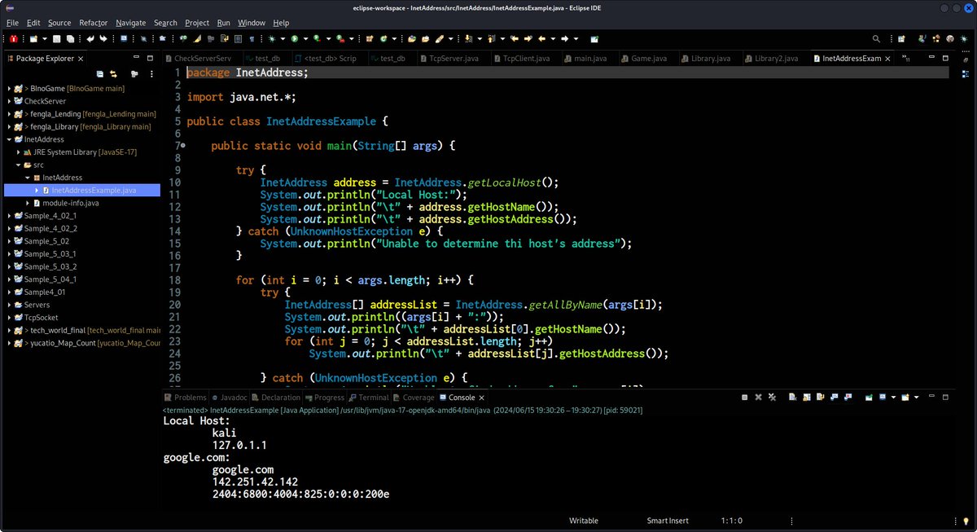Screen dimensions: 977x532
Task: Switch to the Coverage tab
Action: pyautogui.click(x=414, y=398)
